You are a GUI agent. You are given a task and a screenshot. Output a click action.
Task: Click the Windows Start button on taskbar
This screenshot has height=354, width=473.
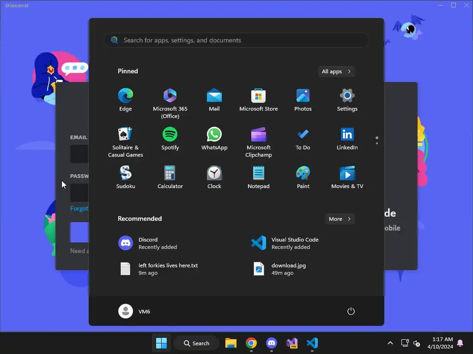(x=161, y=343)
